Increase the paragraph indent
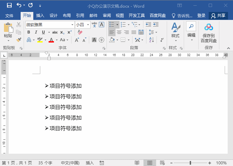This screenshot has width=233, height=166. coord(155,24)
